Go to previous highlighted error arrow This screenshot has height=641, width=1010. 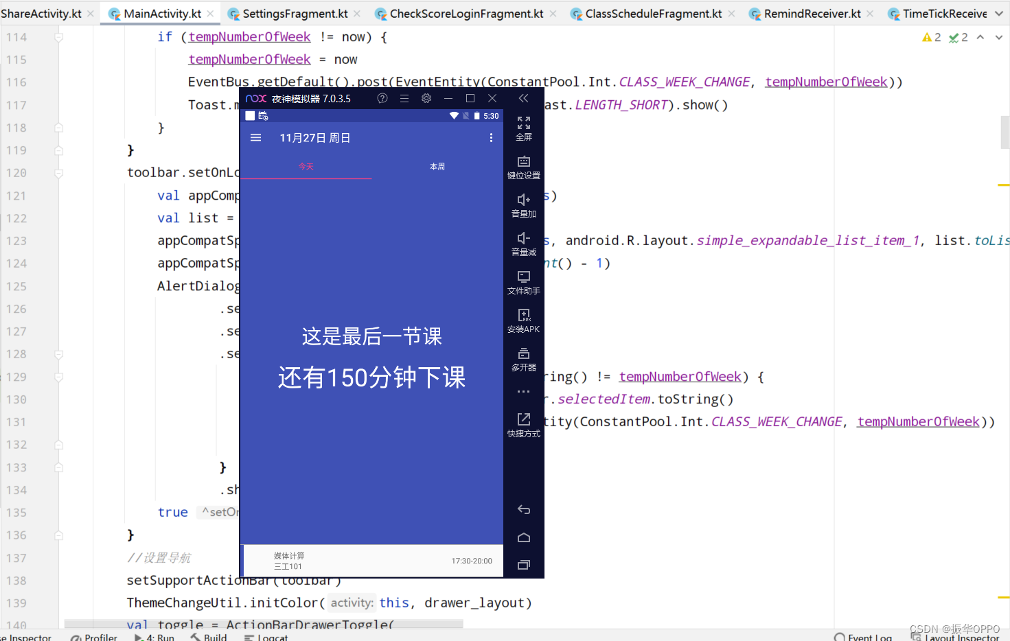[980, 37]
